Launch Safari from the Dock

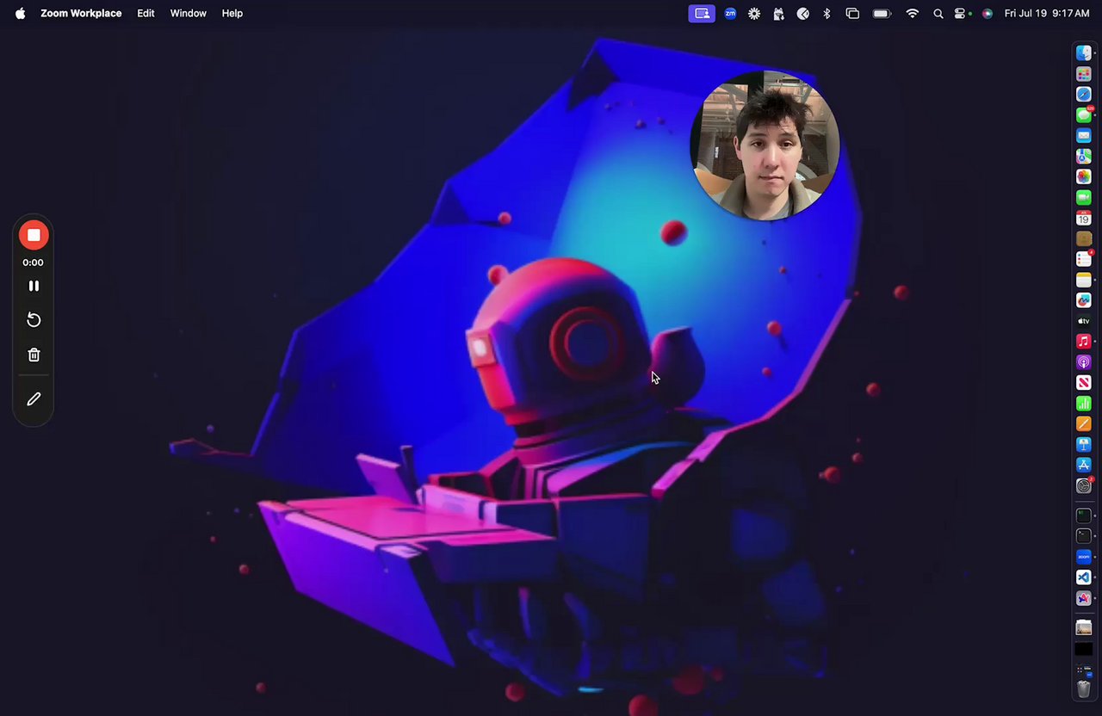coord(1084,95)
